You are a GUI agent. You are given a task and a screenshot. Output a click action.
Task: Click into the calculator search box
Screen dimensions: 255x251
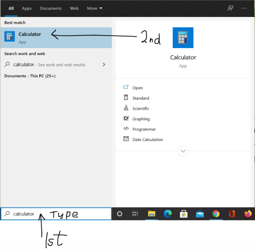point(56,214)
